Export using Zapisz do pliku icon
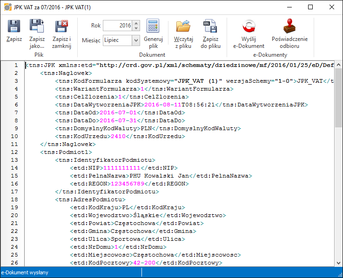The height and width of the screenshot is (278, 343). point(210,26)
